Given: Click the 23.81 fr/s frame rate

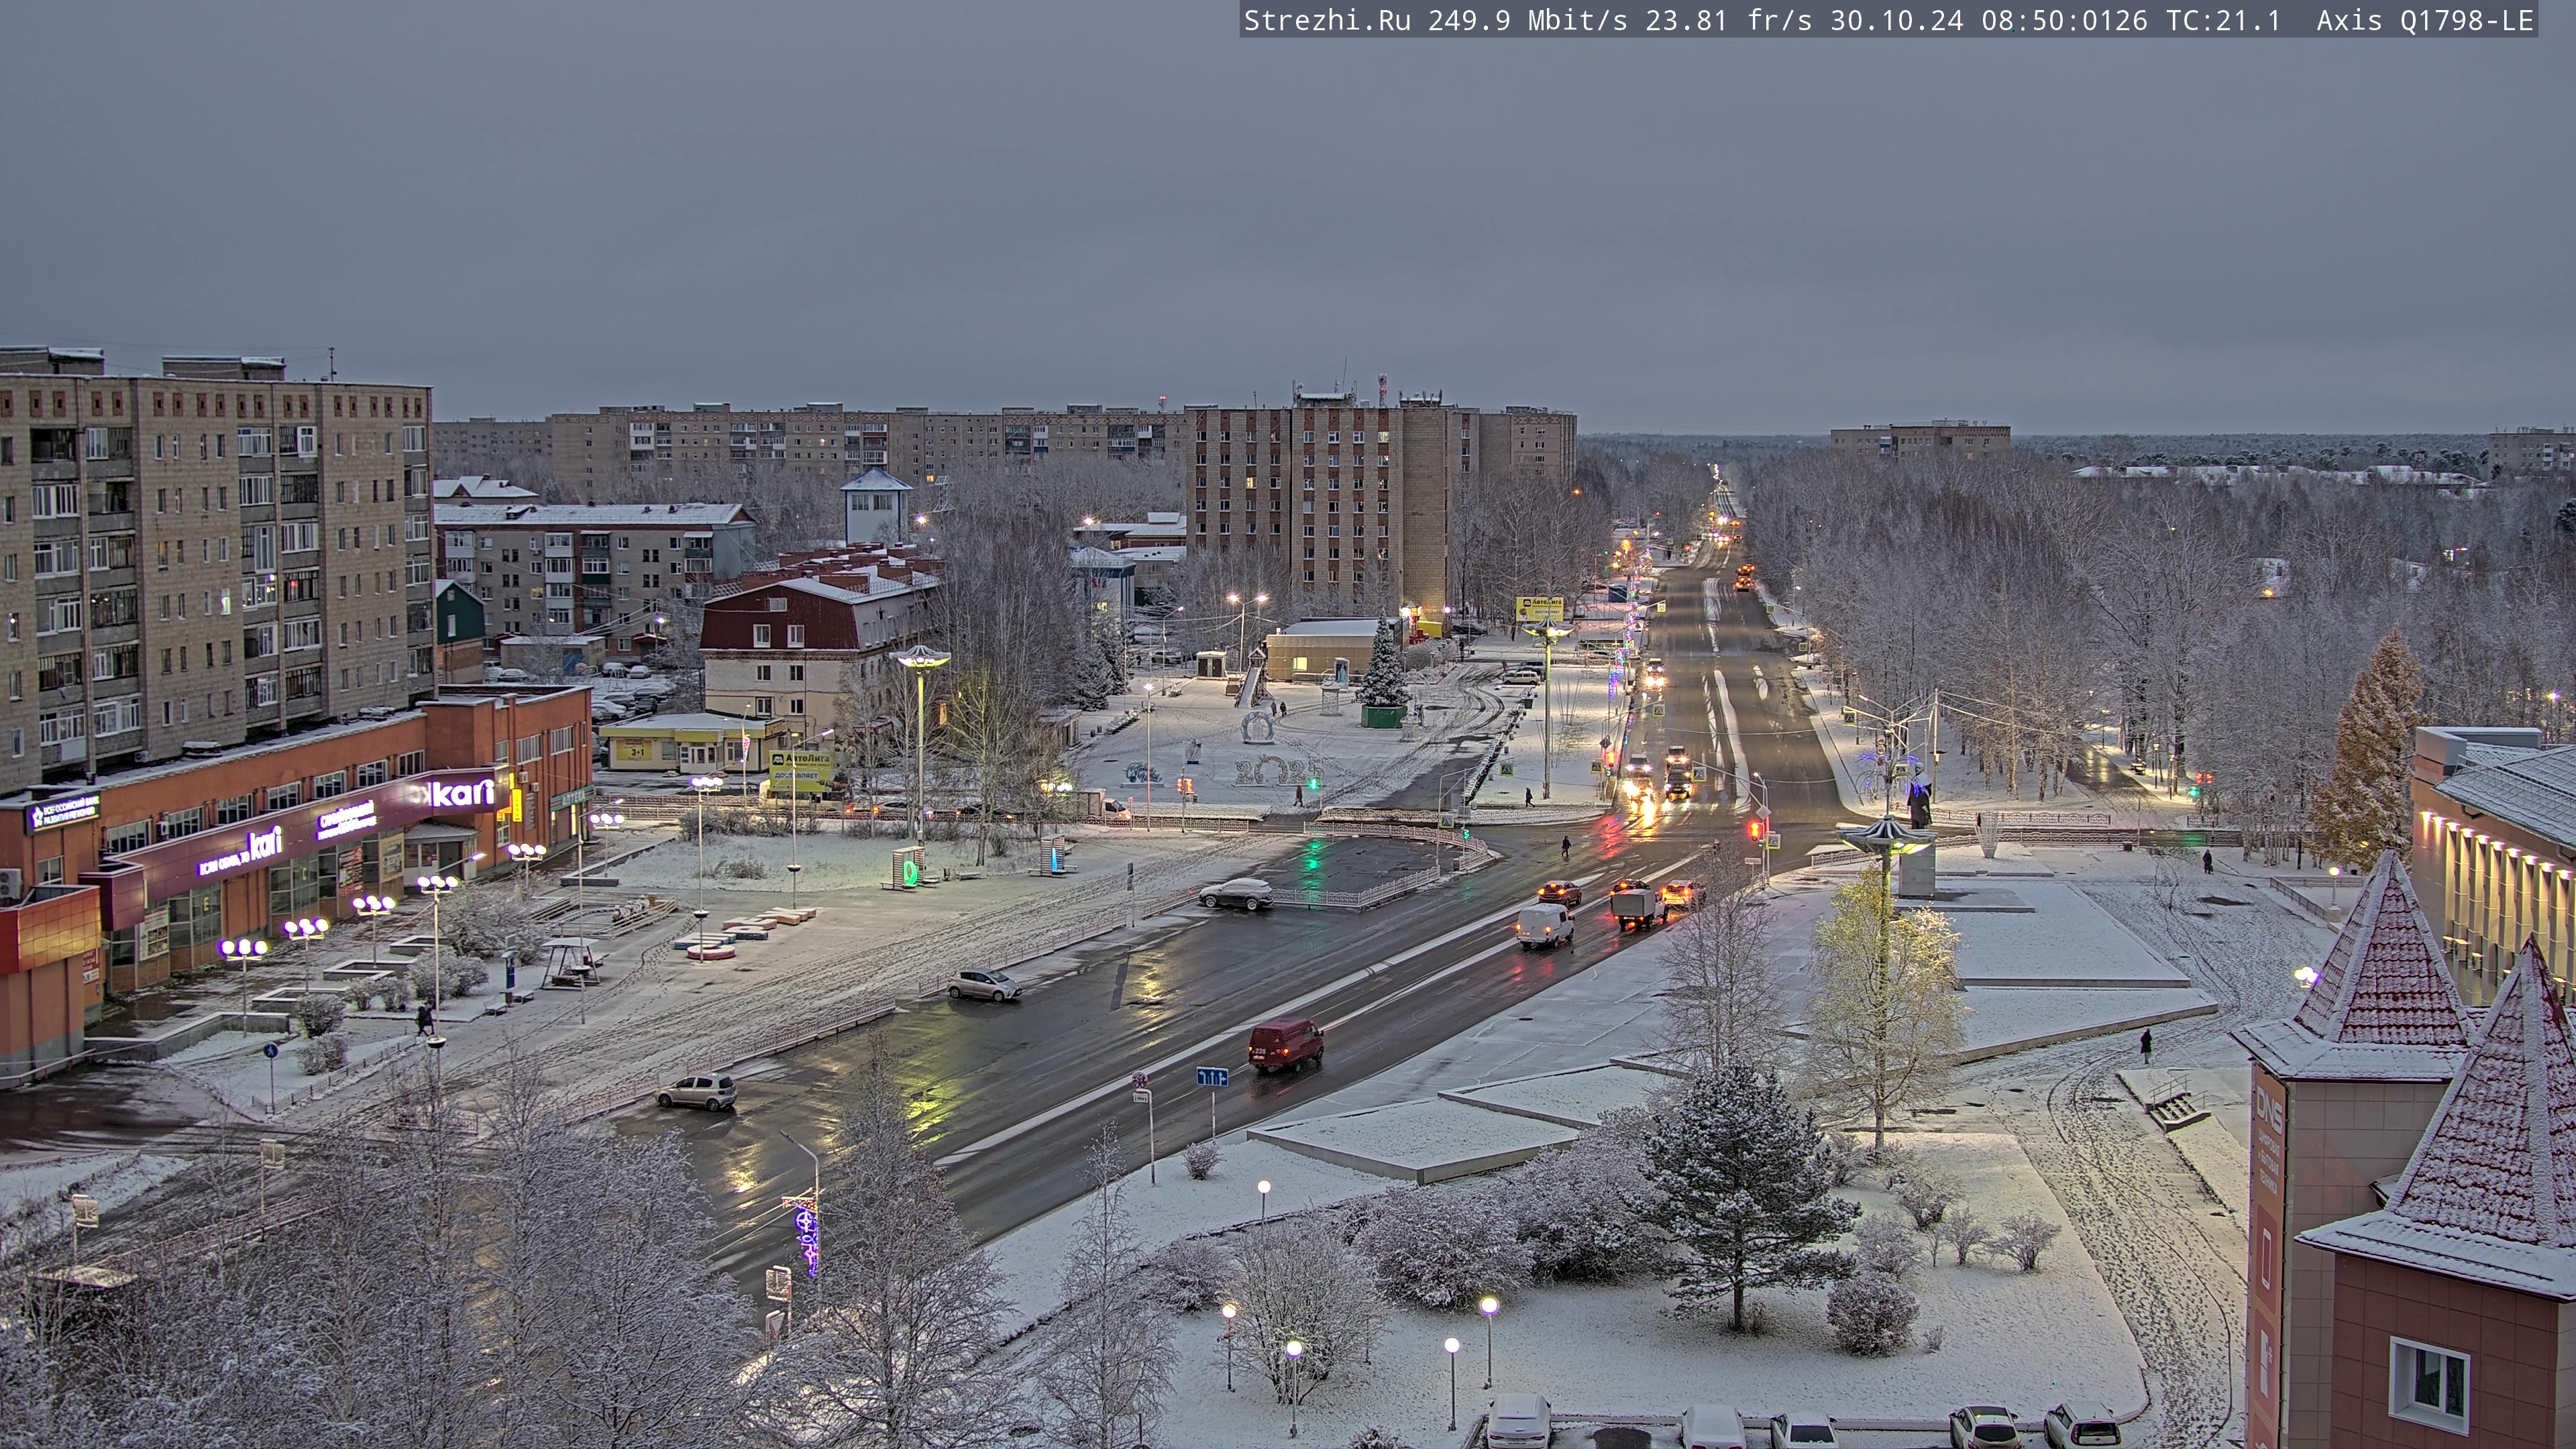Looking at the screenshot, I should click(1729, 20).
